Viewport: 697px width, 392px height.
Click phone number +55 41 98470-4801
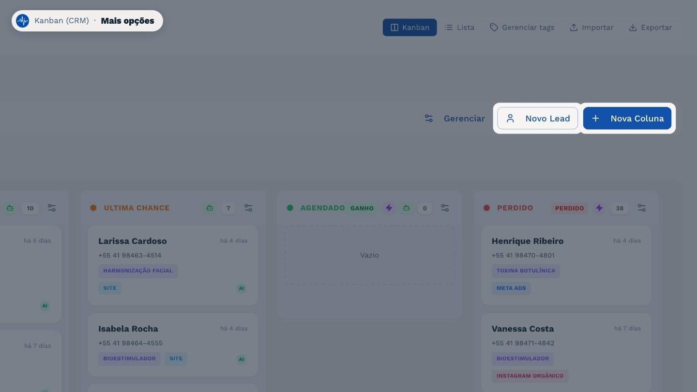(x=523, y=255)
